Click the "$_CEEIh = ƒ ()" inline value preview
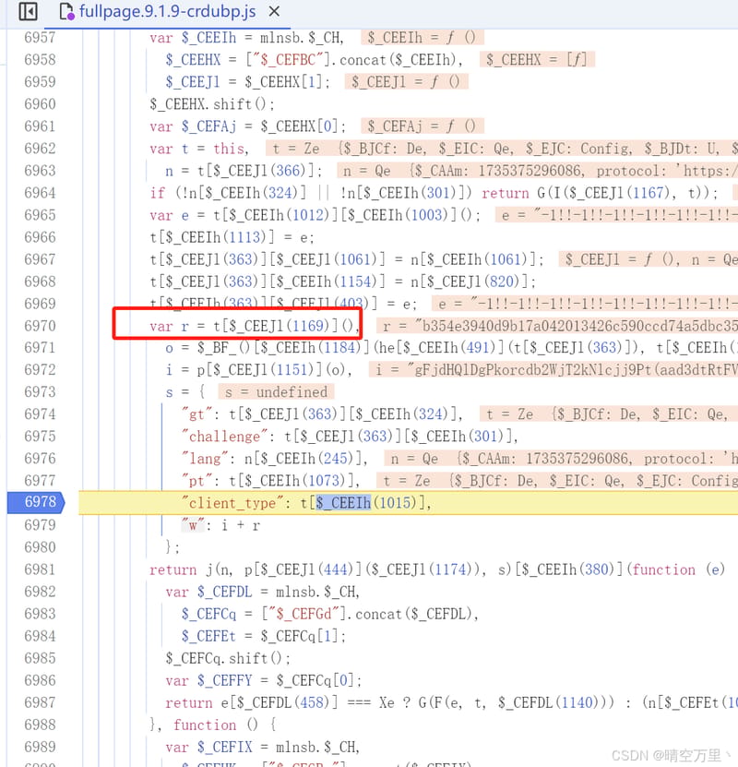This screenshot has width=738, height=767. 422,38
